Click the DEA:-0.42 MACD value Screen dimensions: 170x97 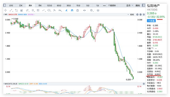coord(43,84)
